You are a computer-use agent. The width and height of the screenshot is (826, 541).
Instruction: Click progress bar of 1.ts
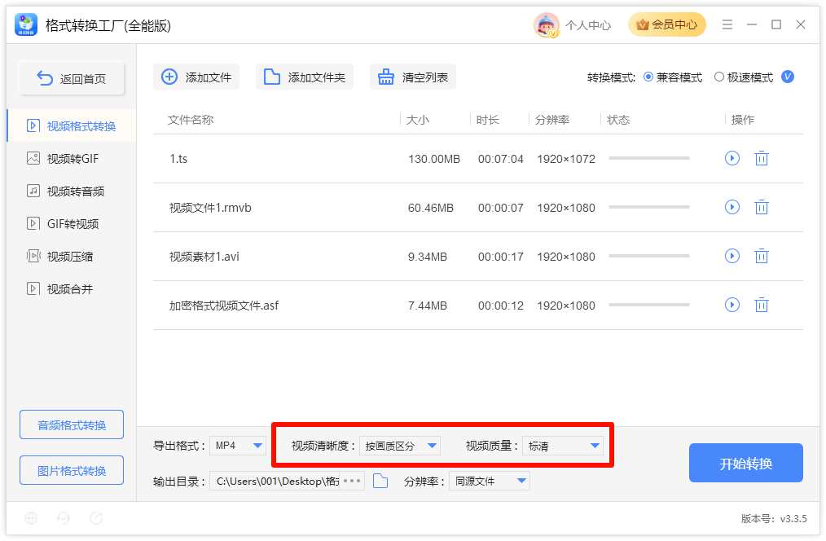[649, 158]
